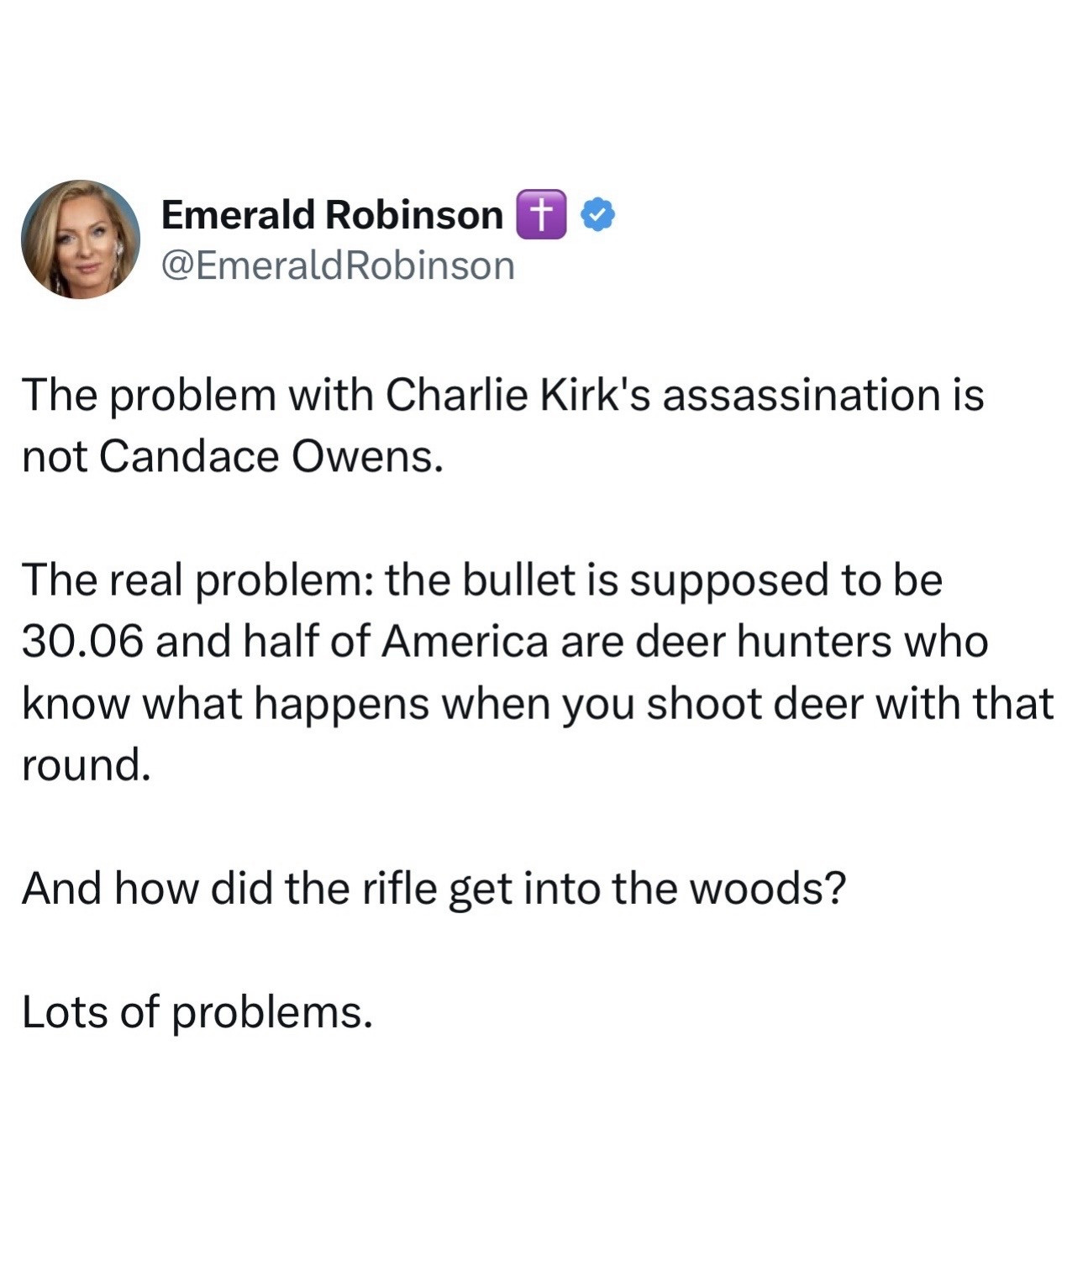Click the word "woods?" in the tweet
This screenshot has width=1083, height=1271.
tap(767, 889)
